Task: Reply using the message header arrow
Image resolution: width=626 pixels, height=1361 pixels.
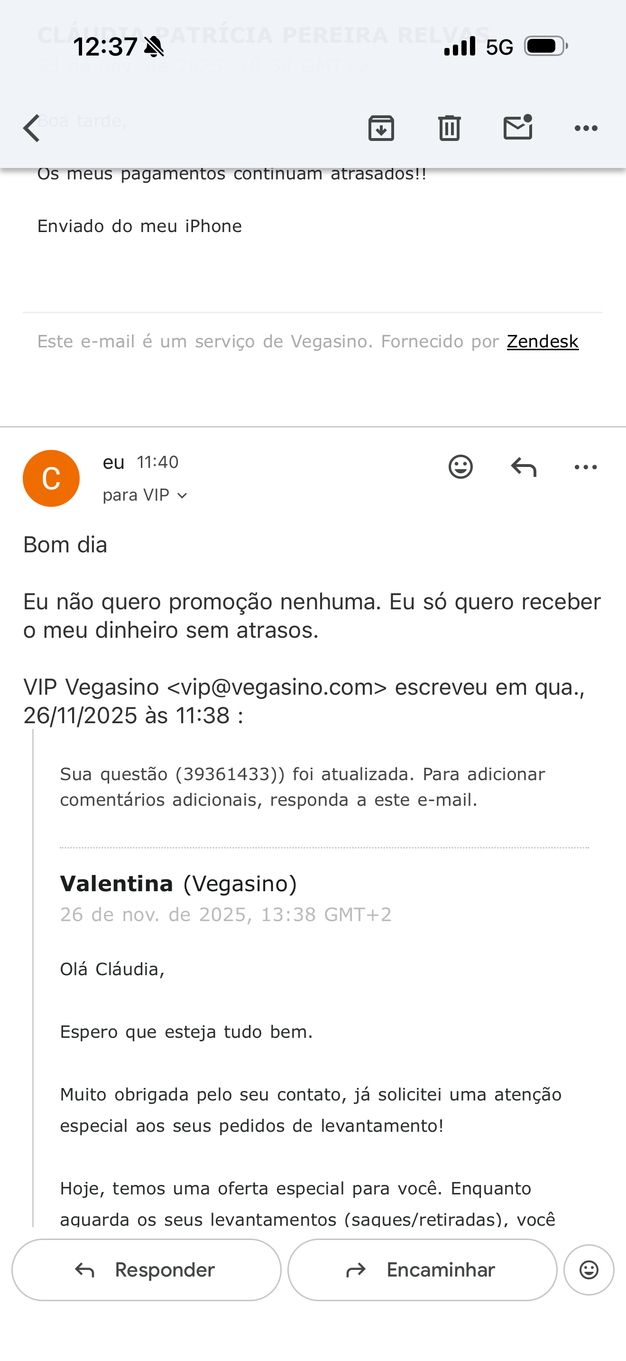Action: click(524, 467)
